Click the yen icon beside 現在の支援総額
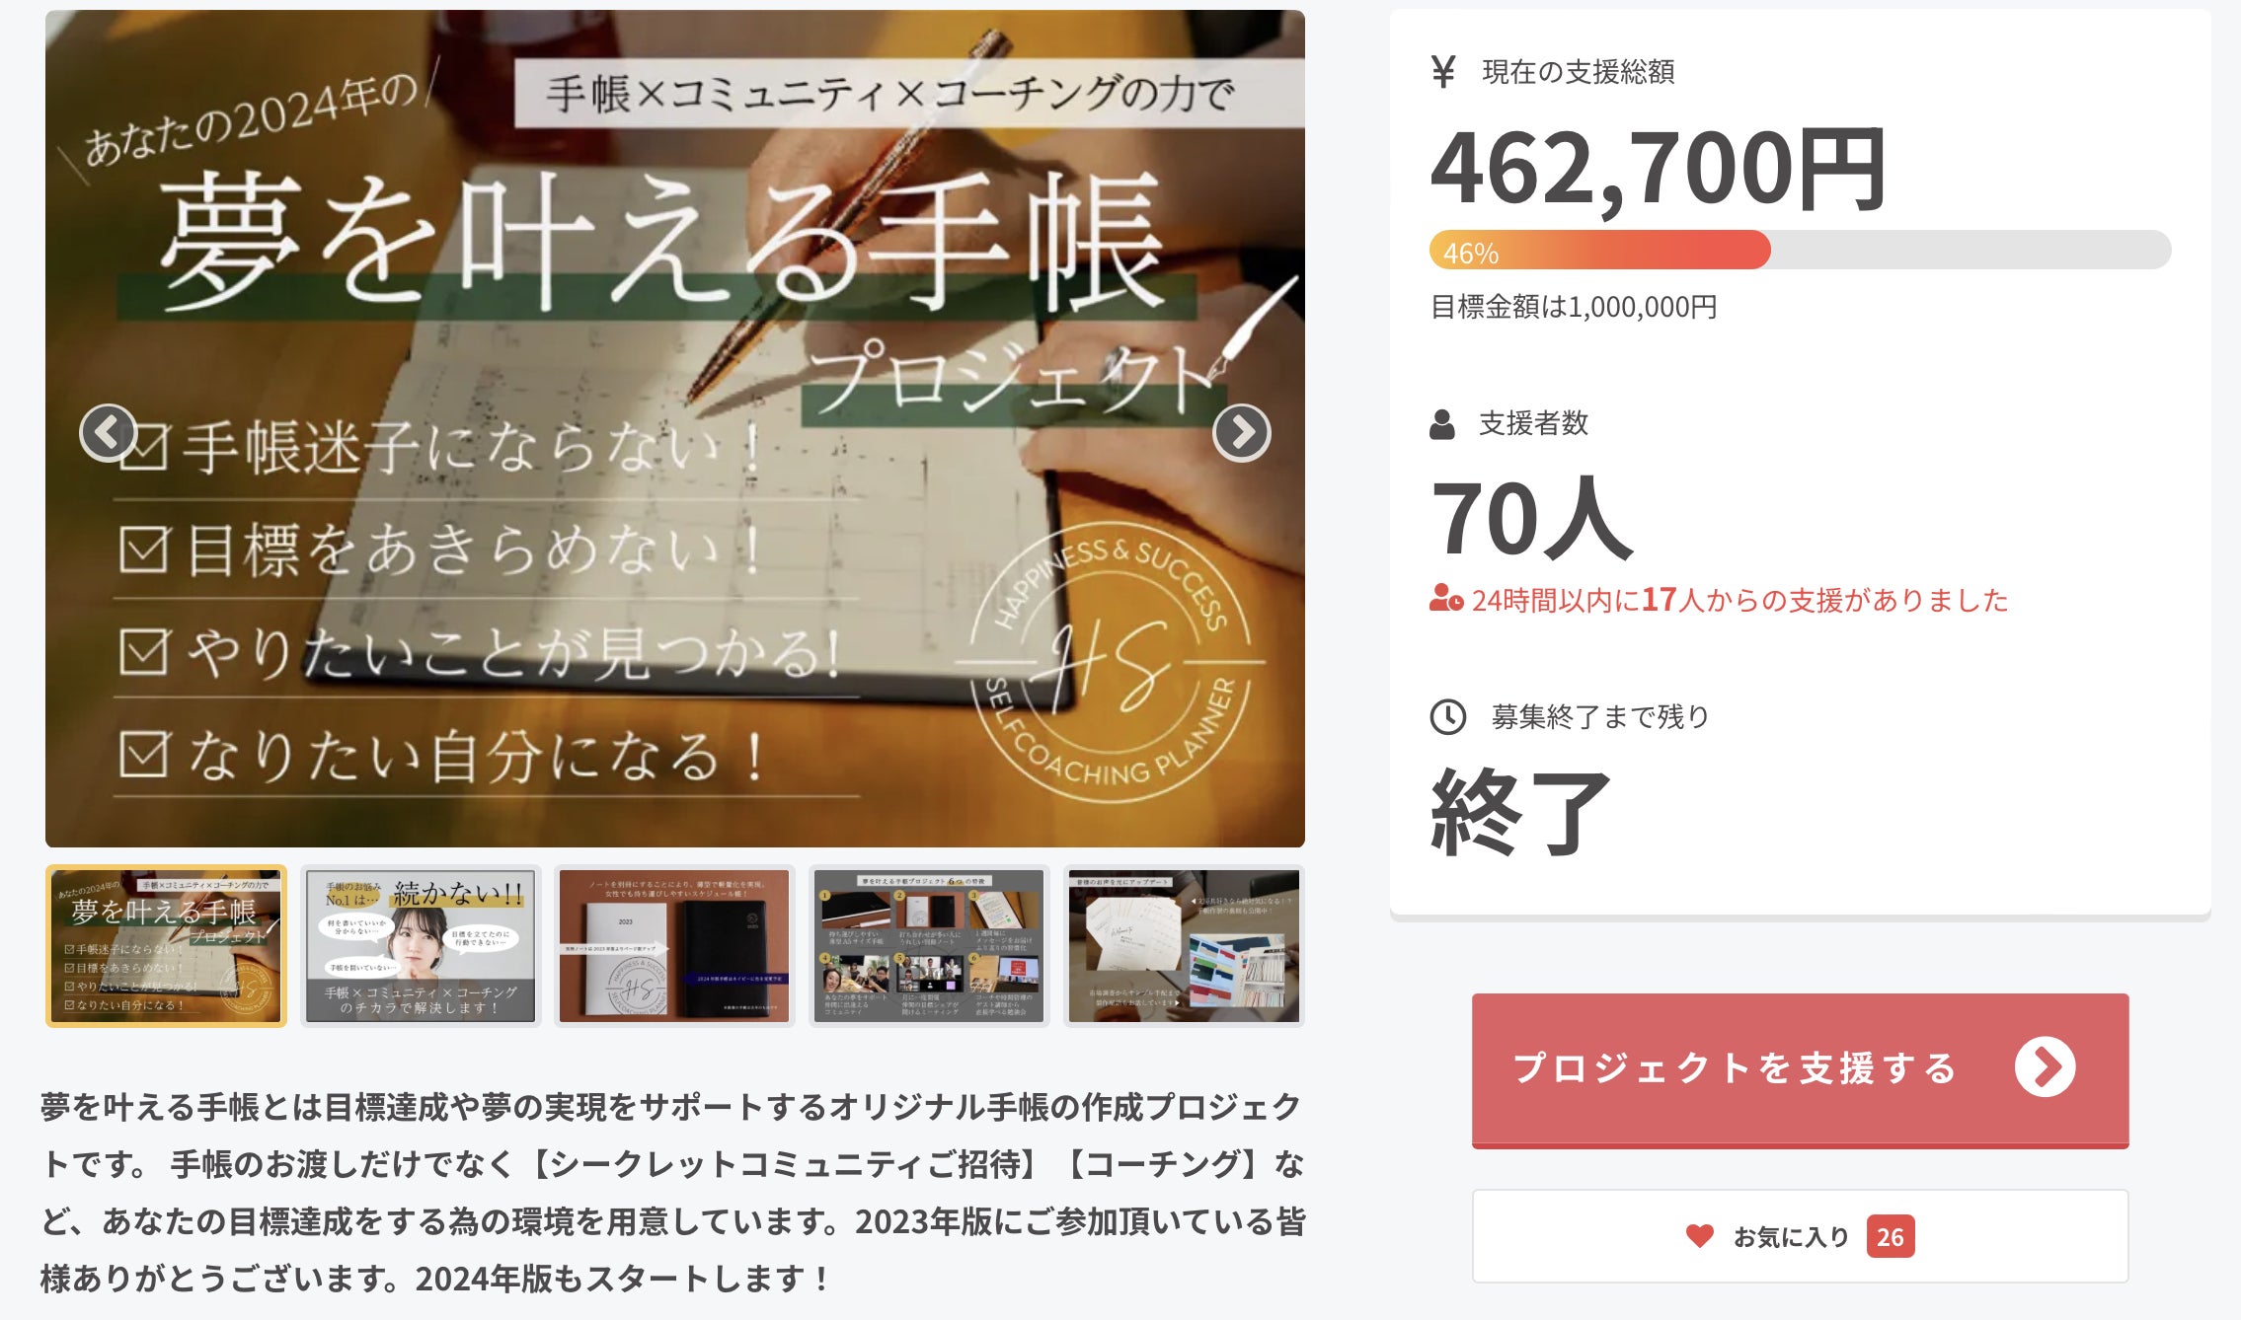This screenshot has height=1320, width=2241. click(1443, 72)
